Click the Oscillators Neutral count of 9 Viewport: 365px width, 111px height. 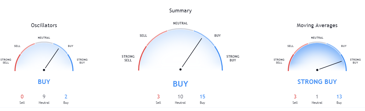coord(44,97)
